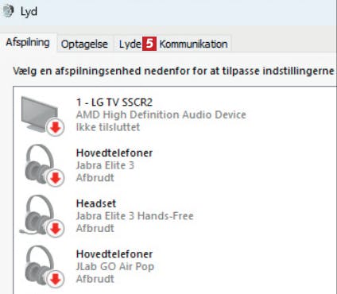337x294 pixels.
Task: Select the 1 - LG TV SSCR2 device
Action: (x=175, y=114)
